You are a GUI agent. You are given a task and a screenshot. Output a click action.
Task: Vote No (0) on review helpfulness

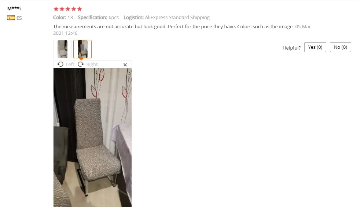[341, 47]
